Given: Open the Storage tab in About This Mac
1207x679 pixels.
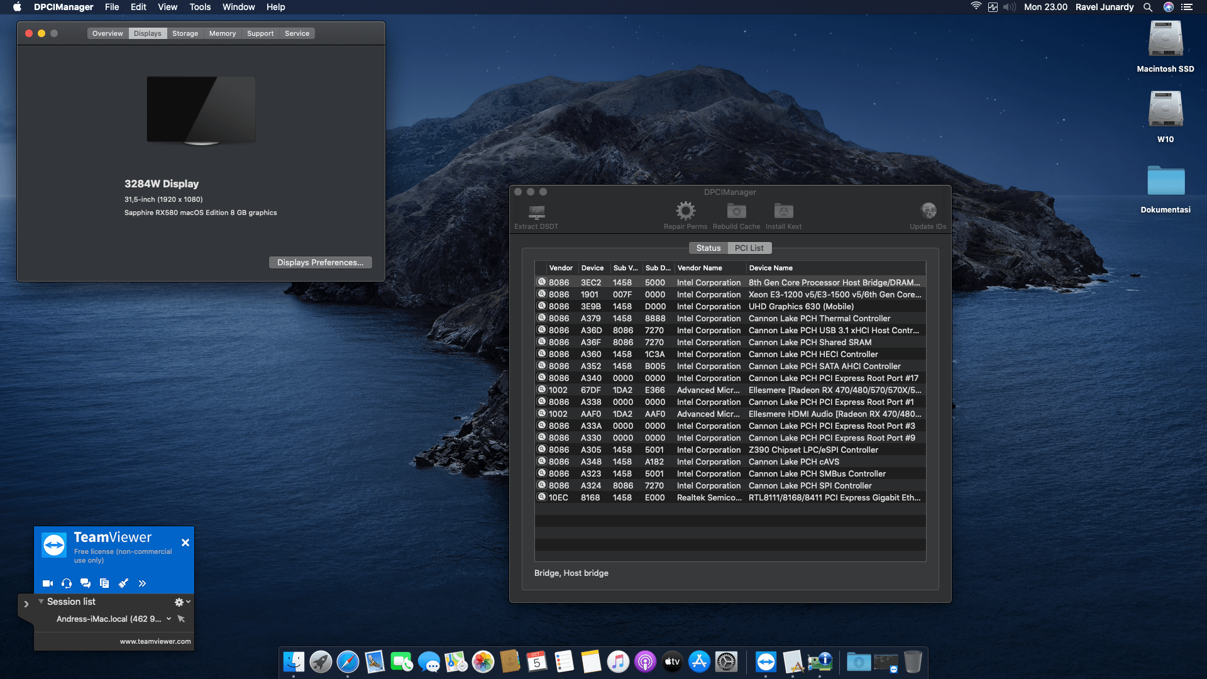Looking at the screenshot, I should click(x=185, y=33).
